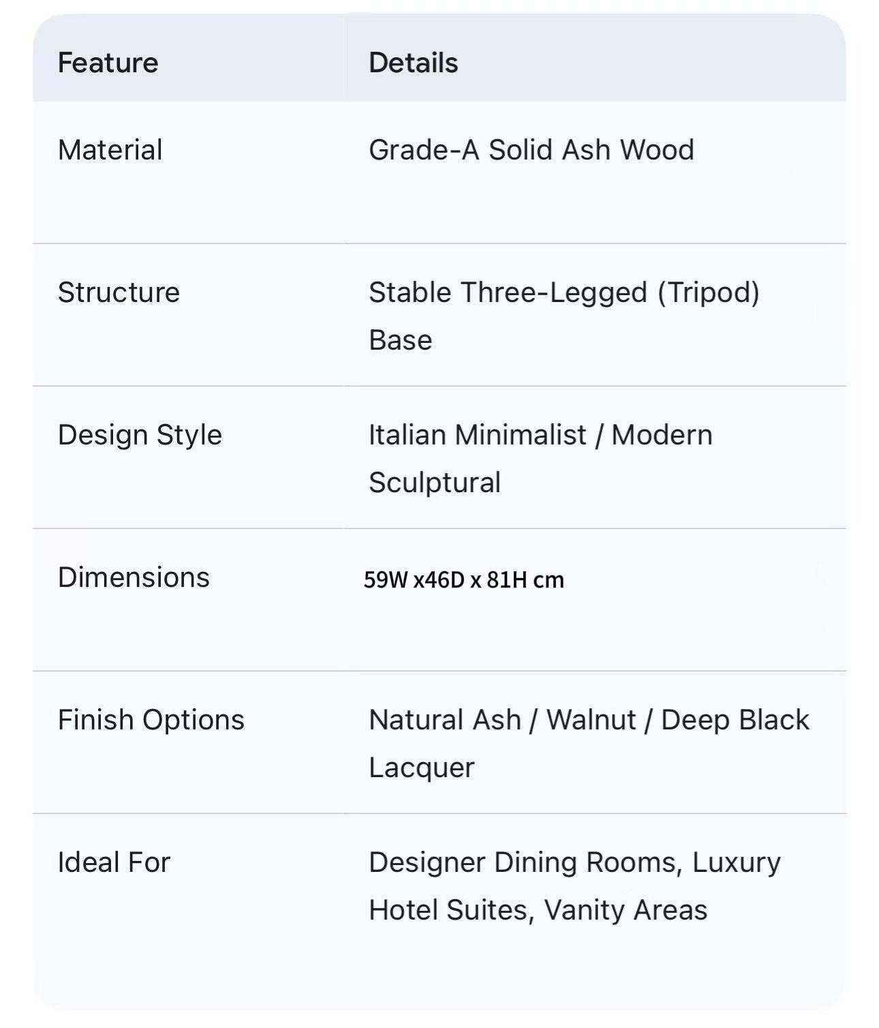Click the Feature column header
The height and width of the screenshot is (1028, 879).
click(x=108, y=63)
